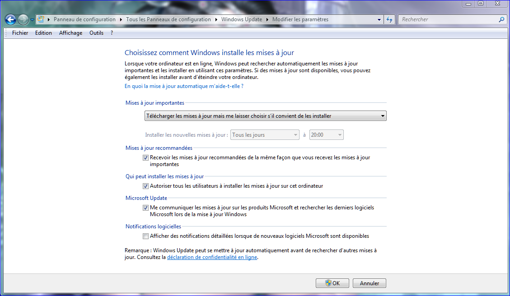Click Installer les nouvelles mises à jour label
This screenshot has height=296, width=510.
click(x=187, y=135)
